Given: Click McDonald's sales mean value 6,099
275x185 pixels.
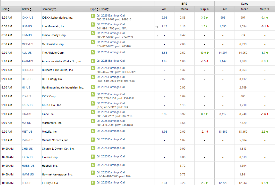Looking at the screenshot, I should click(x=243, y=44).
